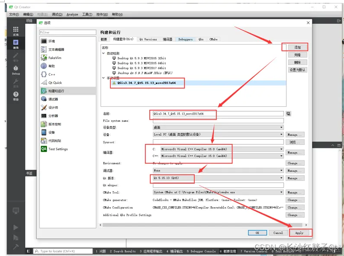This screenshot has height=256, width=344.
Task: Select Text Editor category icon
Action: point(44,49)
